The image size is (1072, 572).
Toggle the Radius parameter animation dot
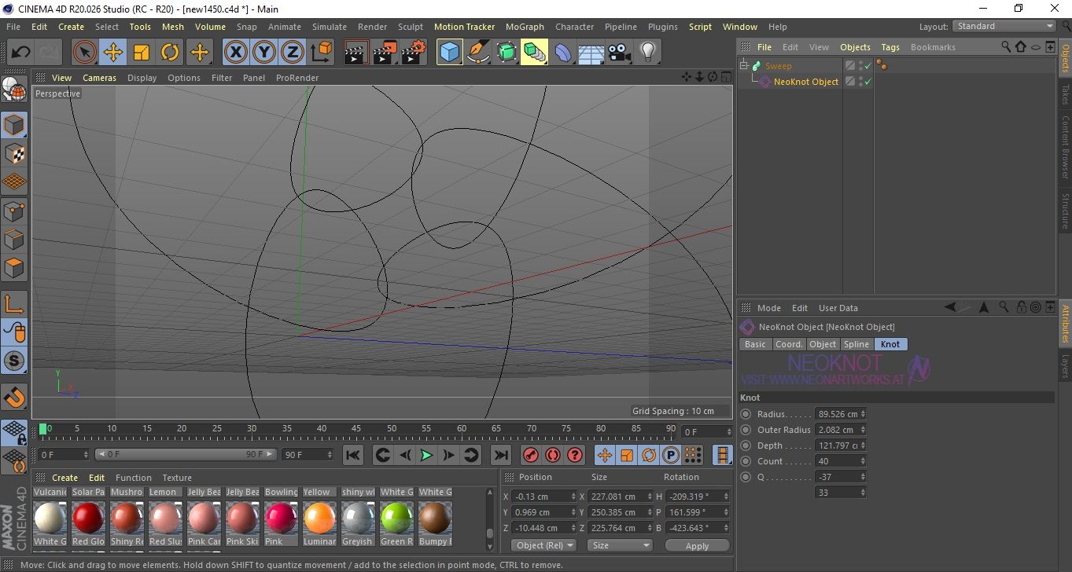click(746, 414)
